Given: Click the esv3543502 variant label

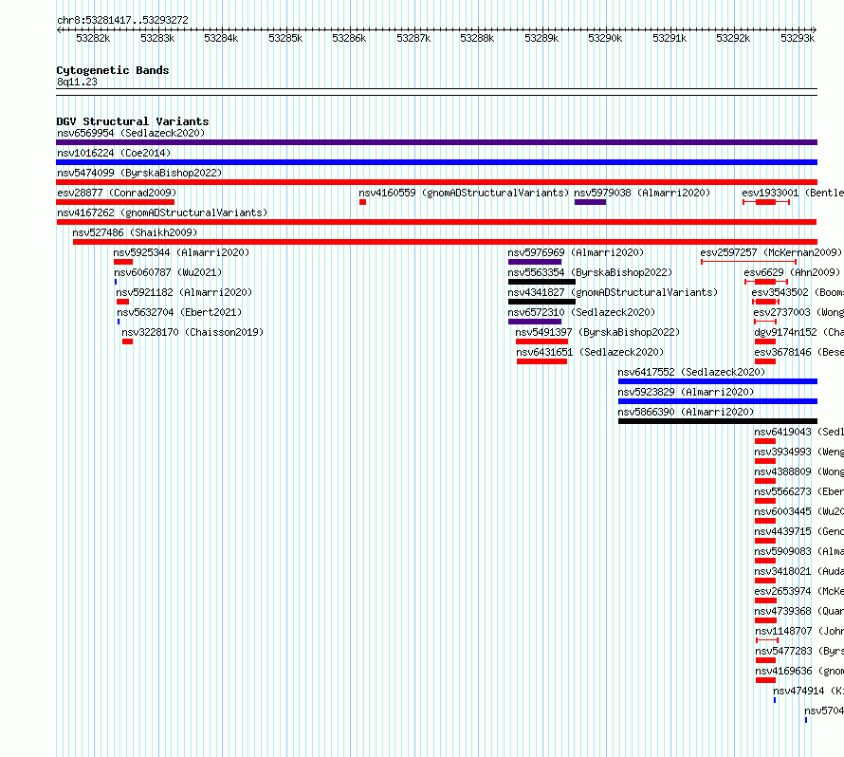Looking at the screenshot, I should (798, 292).
